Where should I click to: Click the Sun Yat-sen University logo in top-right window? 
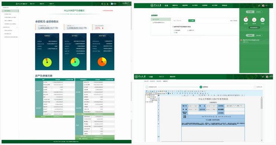click(156, 6)
